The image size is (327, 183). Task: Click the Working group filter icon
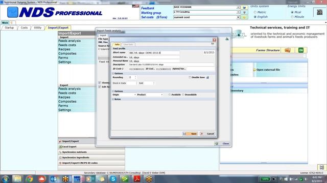click(244, 12)
